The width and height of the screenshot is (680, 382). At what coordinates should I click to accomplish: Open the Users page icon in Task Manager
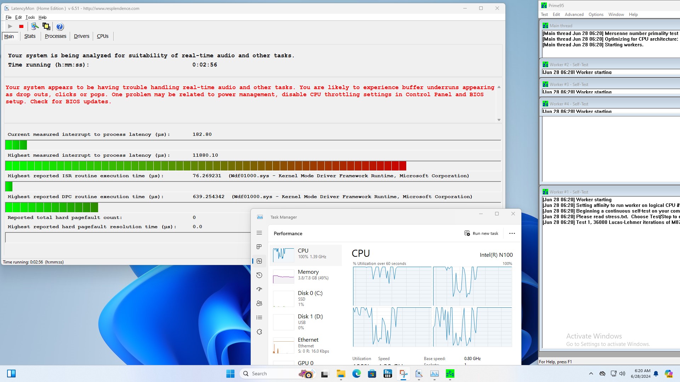[259, 303]
